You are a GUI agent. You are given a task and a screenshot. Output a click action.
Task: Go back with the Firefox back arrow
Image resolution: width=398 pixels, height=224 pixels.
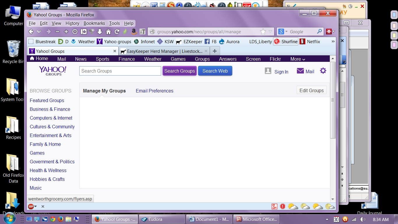tap(31, 32)
